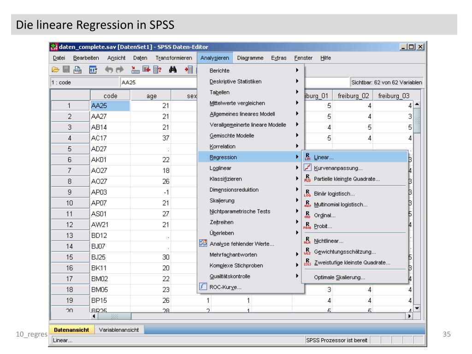This screenshot has height=354, width=472.
Task: Click the horizontal scrollbar right arrow
Action: (409, 316)
